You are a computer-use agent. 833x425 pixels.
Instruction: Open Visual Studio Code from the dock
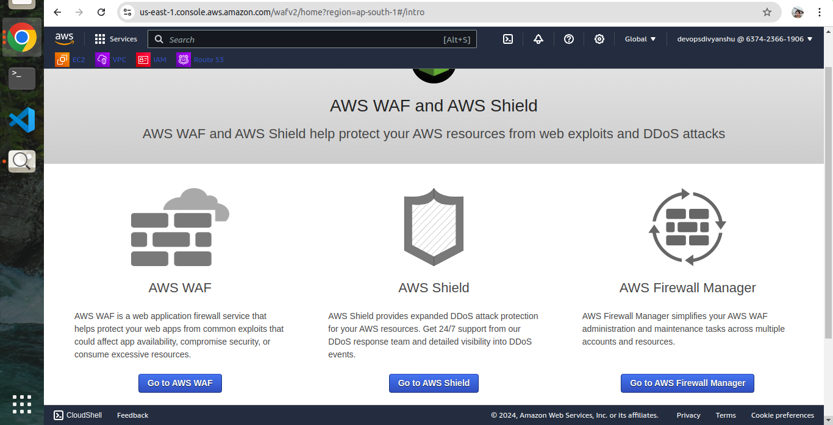coord(22,120)
